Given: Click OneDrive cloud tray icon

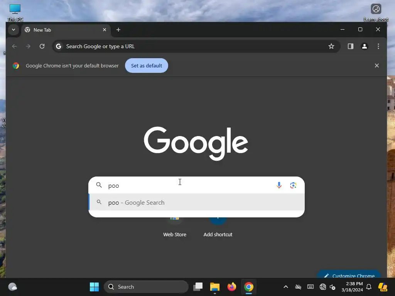Looking at the screenshot, I should (298, 287).
